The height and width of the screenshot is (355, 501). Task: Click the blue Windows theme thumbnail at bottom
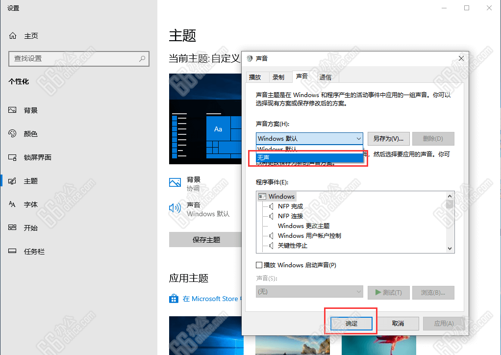pyautogui.click(x=206, y=335)
